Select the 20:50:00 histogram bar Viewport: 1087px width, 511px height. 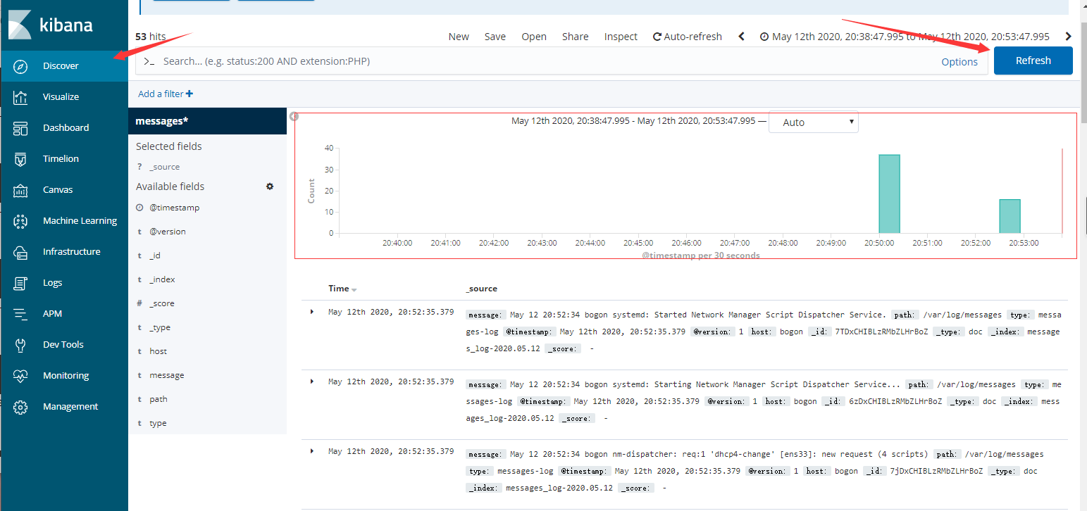pyautogui.click(x=889, y=194)
